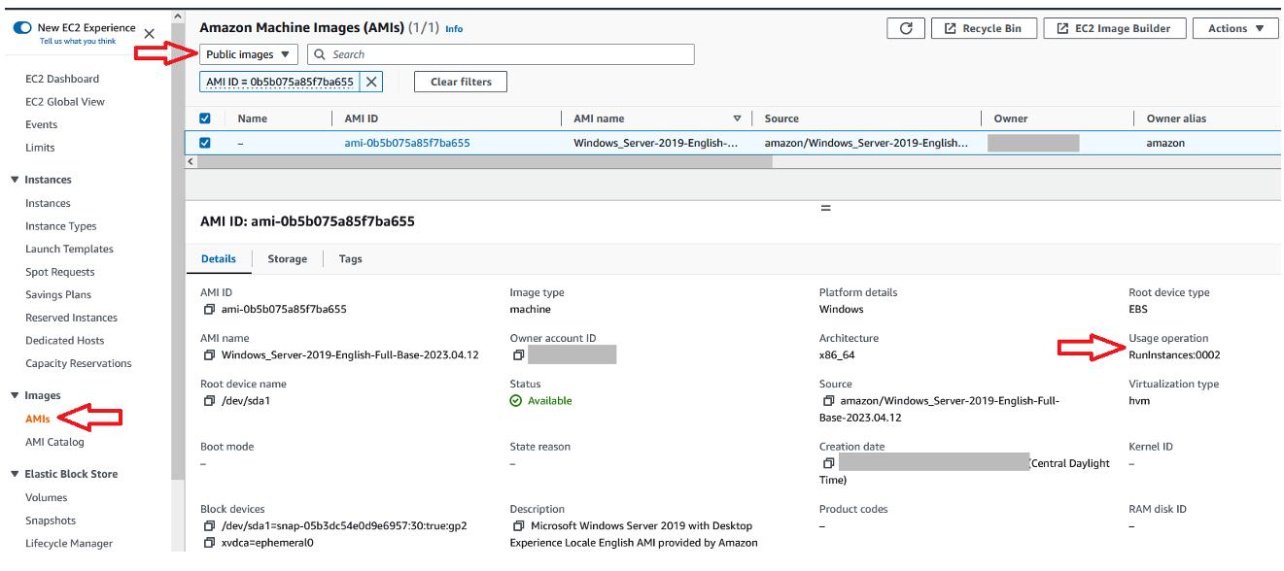The height and width of the screenshot is (571, 1284).
Task: Switch to the Details tab
Action: pyautogui.click(x=219, y=258)
